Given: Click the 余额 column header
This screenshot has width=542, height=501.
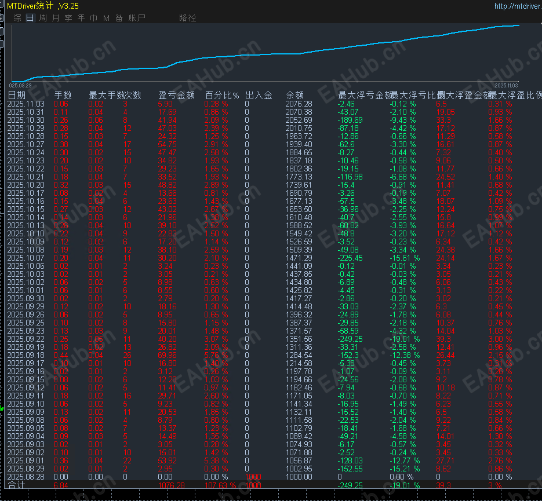Looking at the screenshot, I should (x=295, y=96).
